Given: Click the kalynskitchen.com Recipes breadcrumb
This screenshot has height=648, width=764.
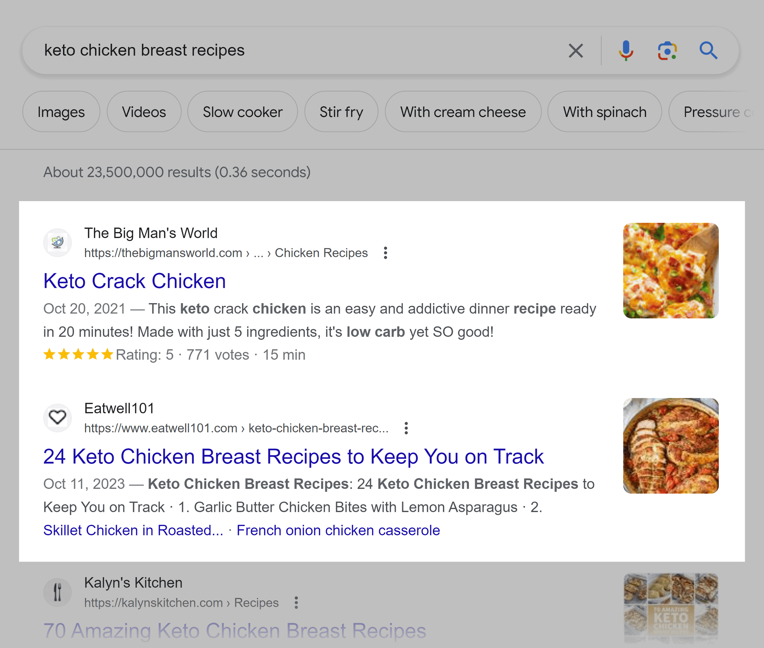Looking at the screenshot, I should (x=182, y=602).
